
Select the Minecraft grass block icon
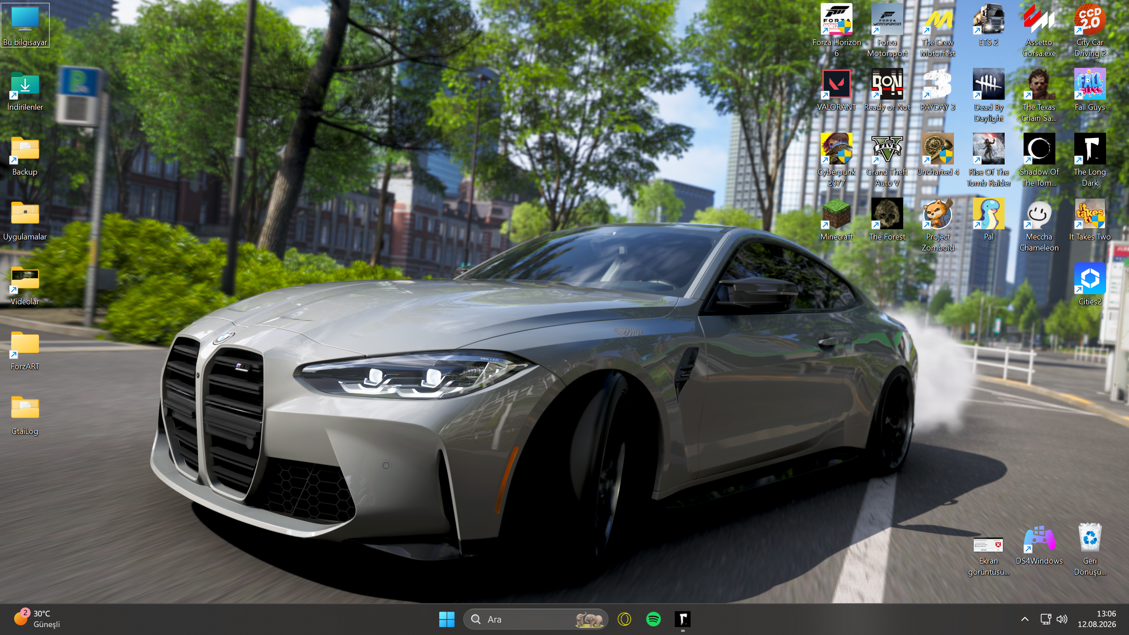[x=837, y=220]
